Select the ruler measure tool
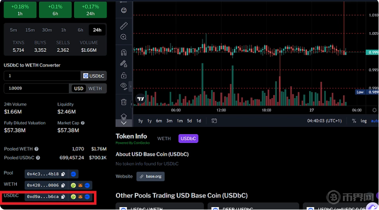 [123, 25]
